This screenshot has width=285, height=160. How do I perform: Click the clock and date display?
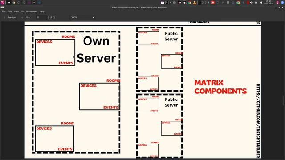[x=269, y=3]
